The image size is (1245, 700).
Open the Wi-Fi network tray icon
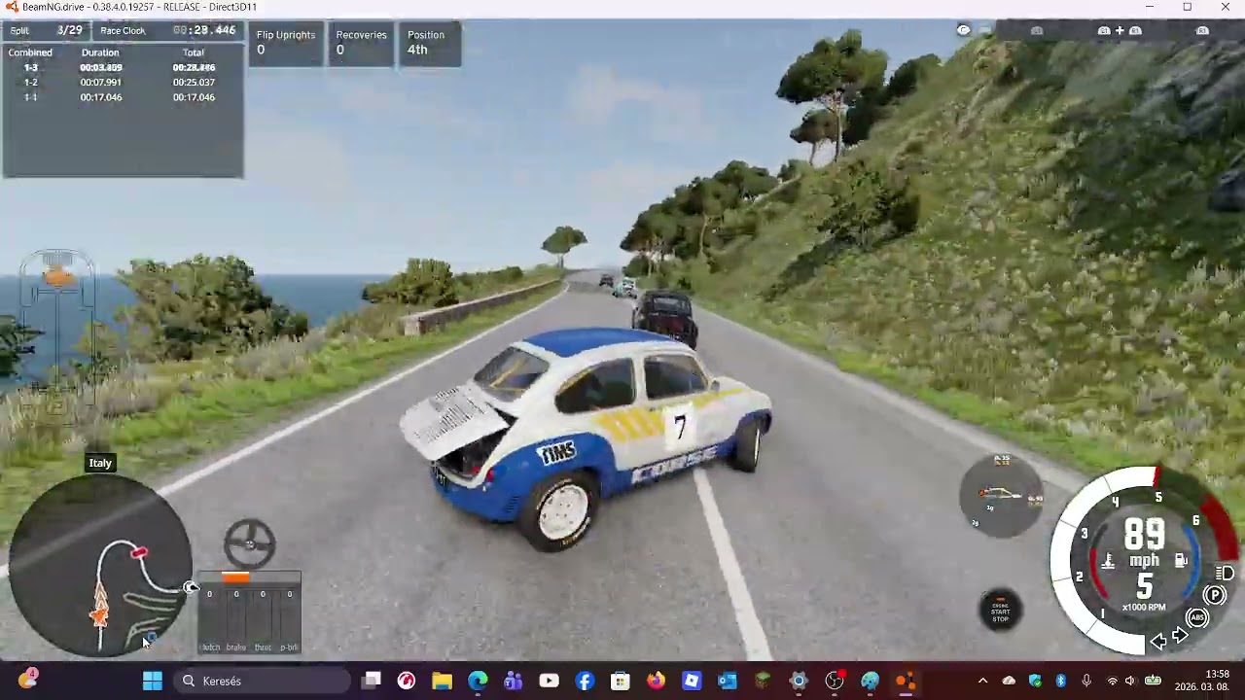click(x=1113, y=681)
